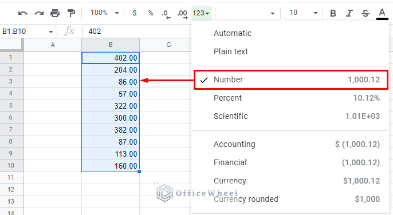Click cell containing 160.00
Viewport: 393px width, 215px height.
111,166
